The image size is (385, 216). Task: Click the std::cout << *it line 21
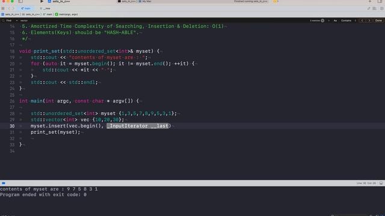point(78,70)
